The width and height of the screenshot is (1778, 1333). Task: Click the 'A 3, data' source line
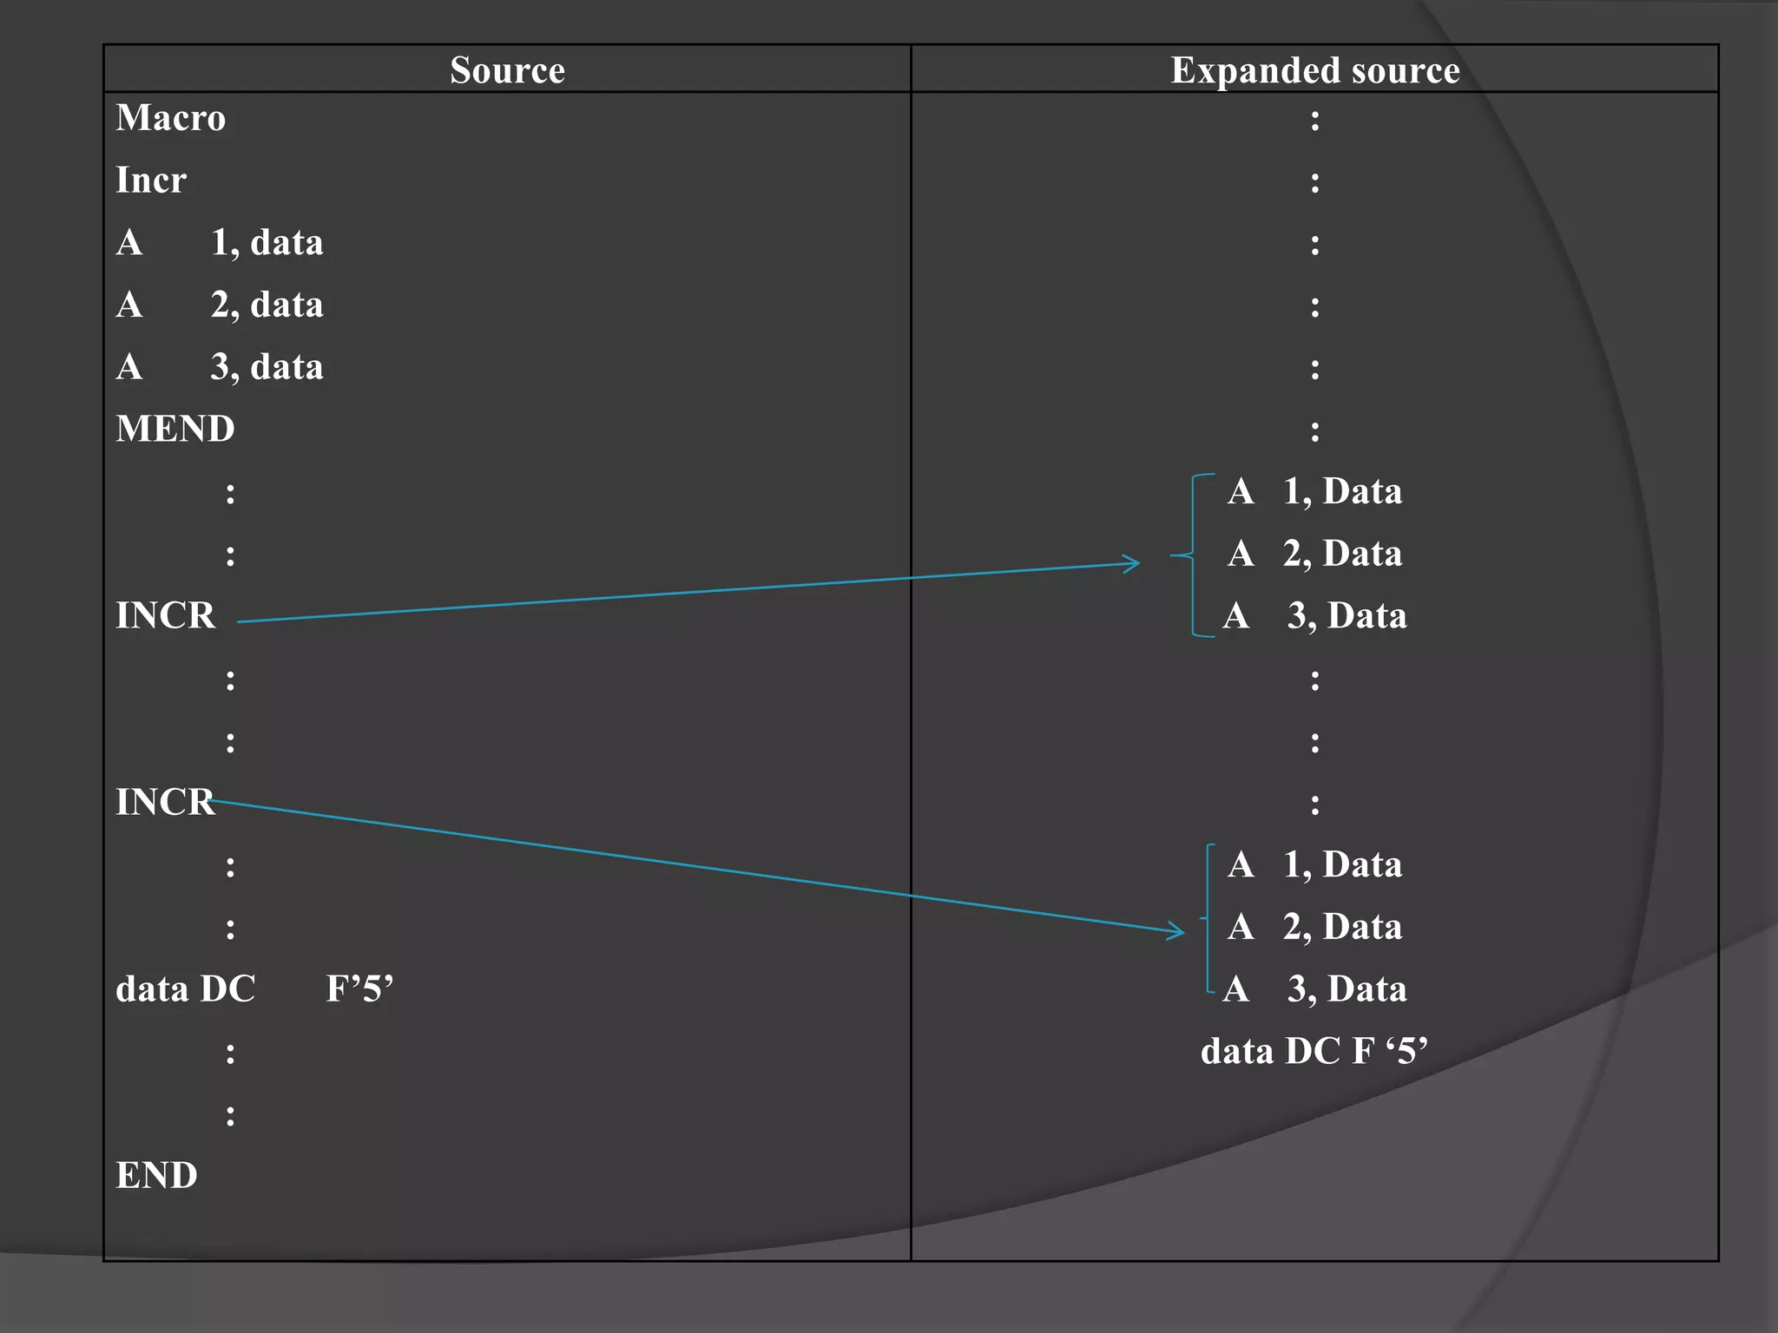[x=220, y=367]
